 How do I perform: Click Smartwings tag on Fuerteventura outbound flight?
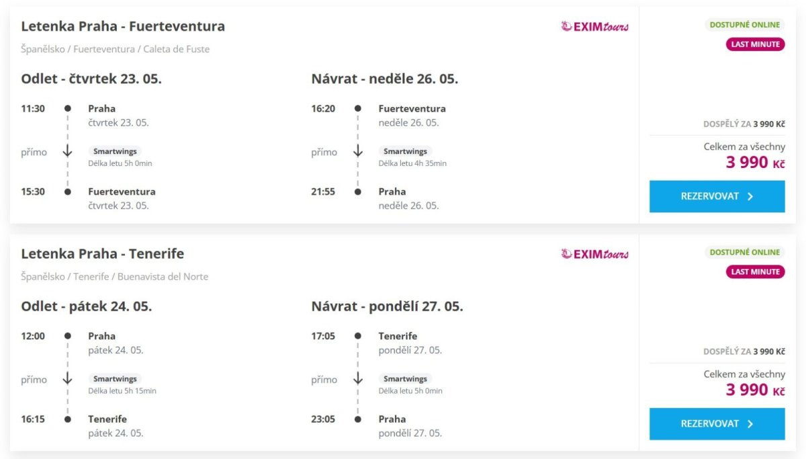[115, 151]
